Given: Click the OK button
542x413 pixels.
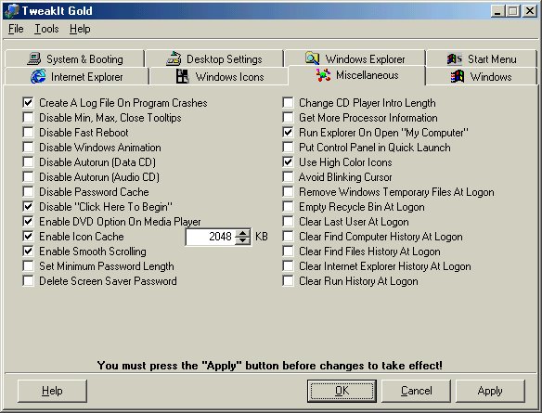Looking at the screenshot, I should coord(342,391).
